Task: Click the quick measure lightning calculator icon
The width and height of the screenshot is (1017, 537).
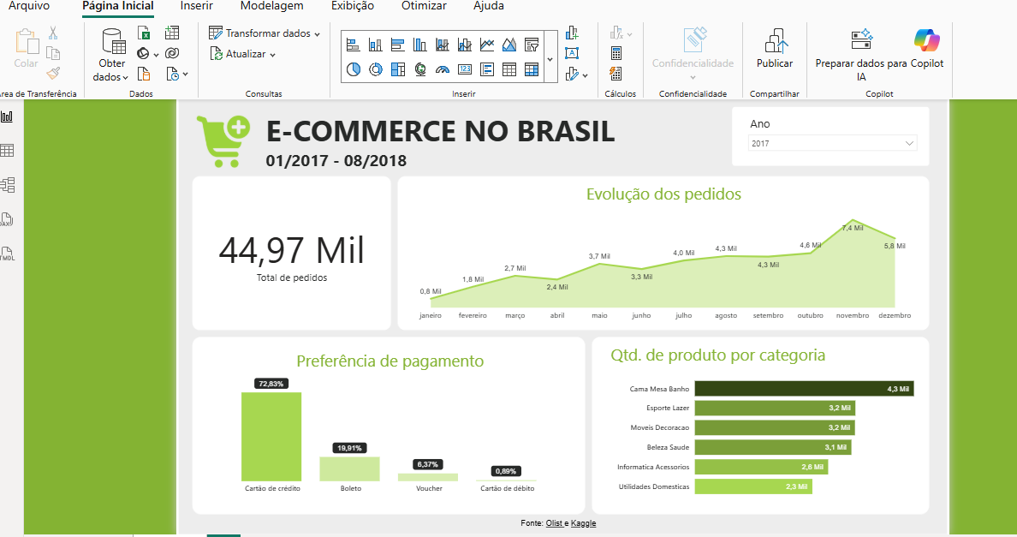Action: click(x=616, y=74)
